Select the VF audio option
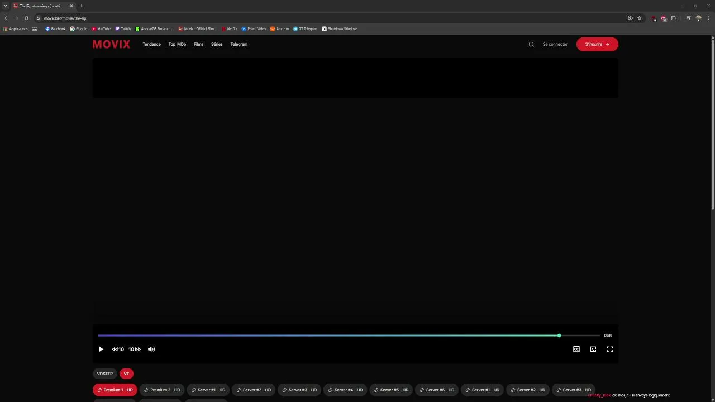715x402 pixels. point(126,374)
